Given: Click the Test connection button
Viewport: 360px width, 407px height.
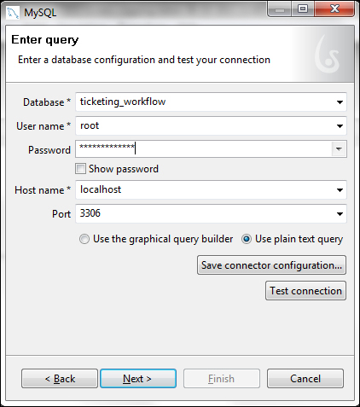Looking at the screenshot, I should coord(305,291).
